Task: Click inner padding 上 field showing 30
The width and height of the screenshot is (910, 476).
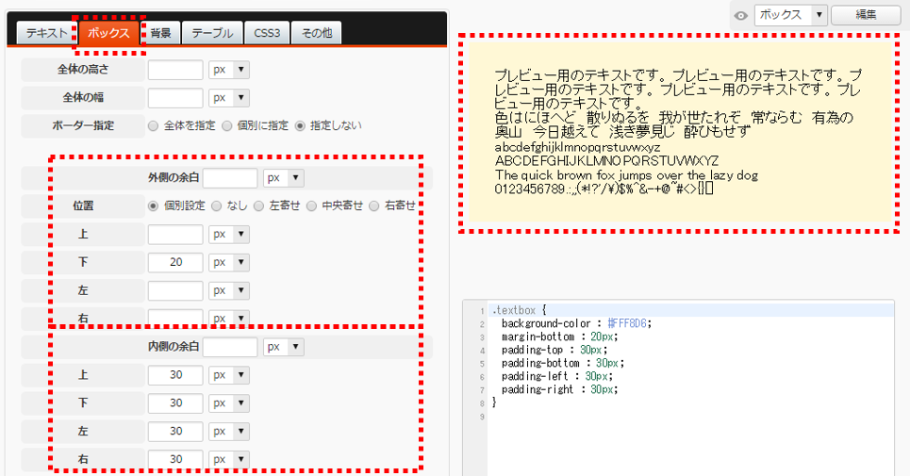Action: point(175,375)
